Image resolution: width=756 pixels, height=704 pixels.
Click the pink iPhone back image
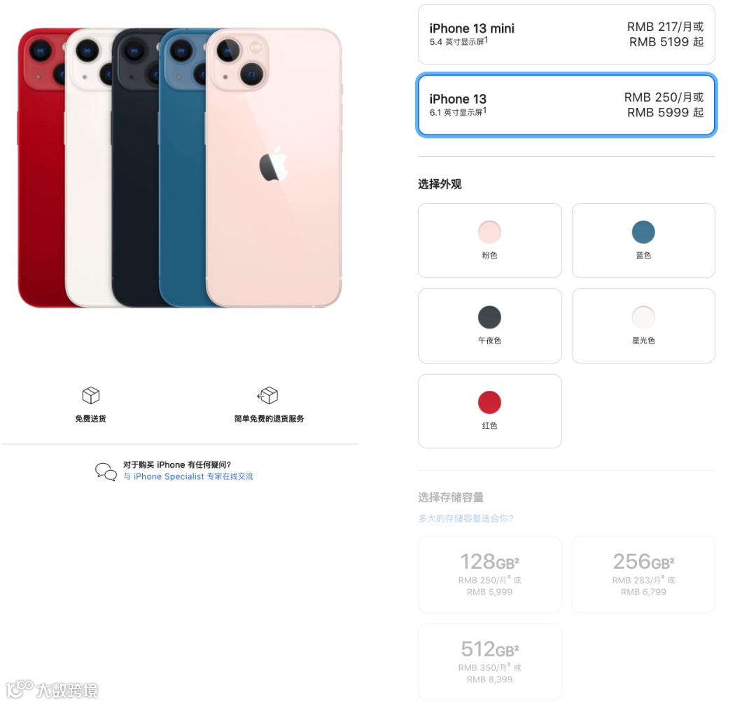coord(274,168)
